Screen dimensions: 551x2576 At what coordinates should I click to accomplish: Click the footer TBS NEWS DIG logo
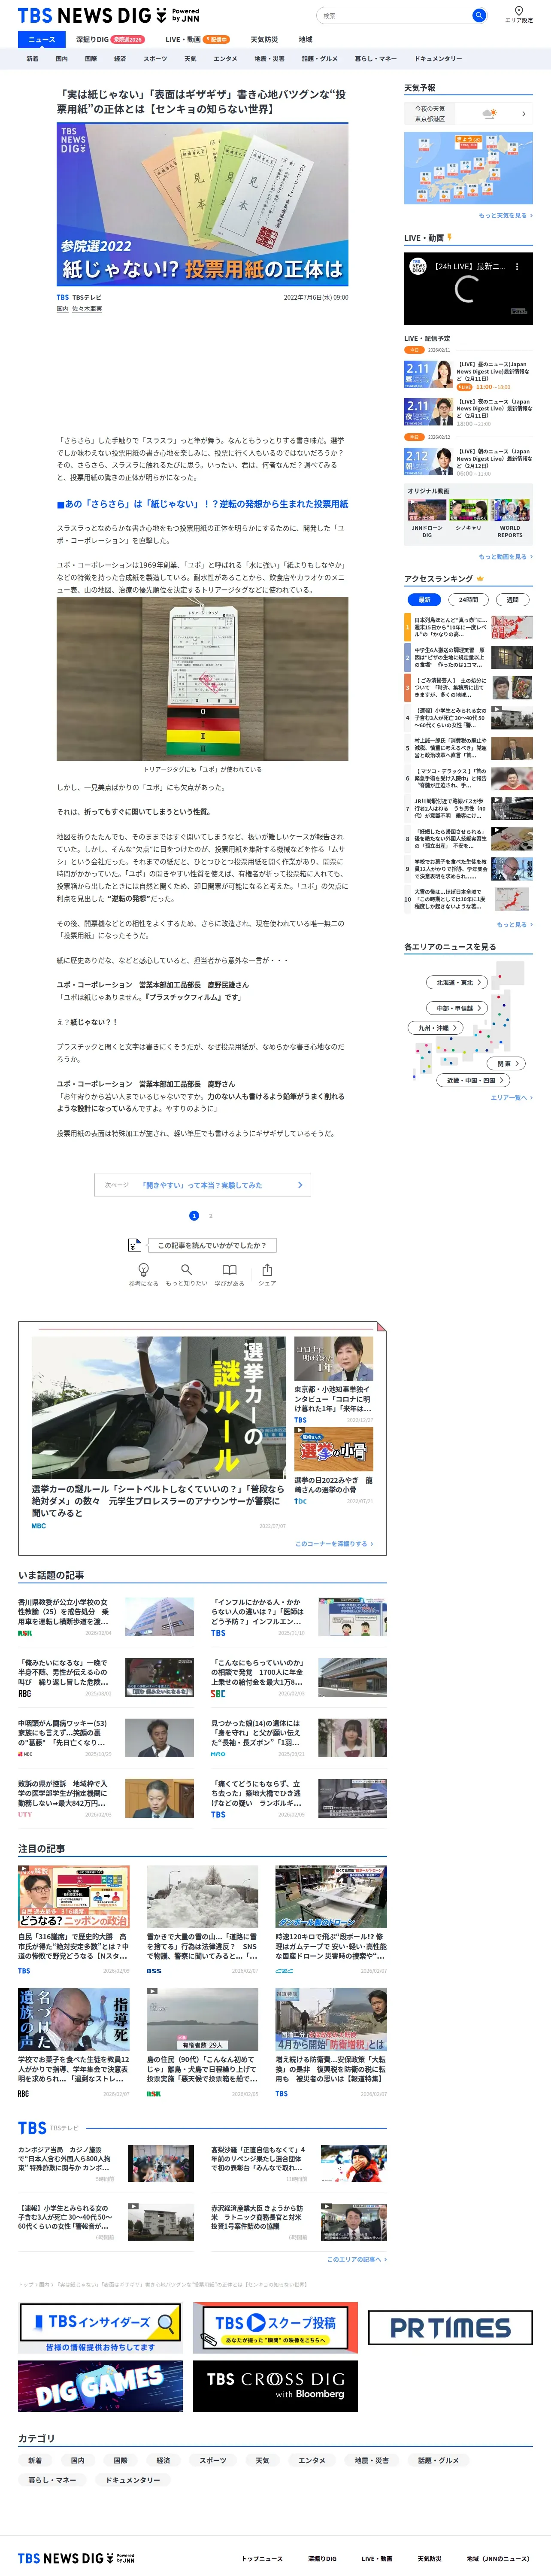76,2558
